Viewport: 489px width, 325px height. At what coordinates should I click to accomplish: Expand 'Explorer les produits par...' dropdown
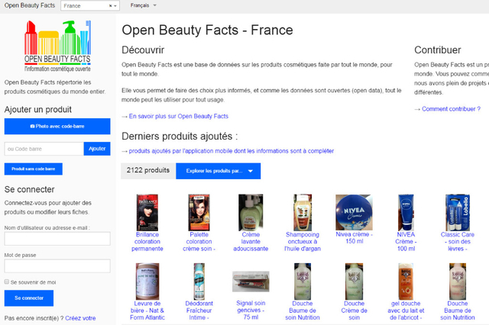coord(219,171)
